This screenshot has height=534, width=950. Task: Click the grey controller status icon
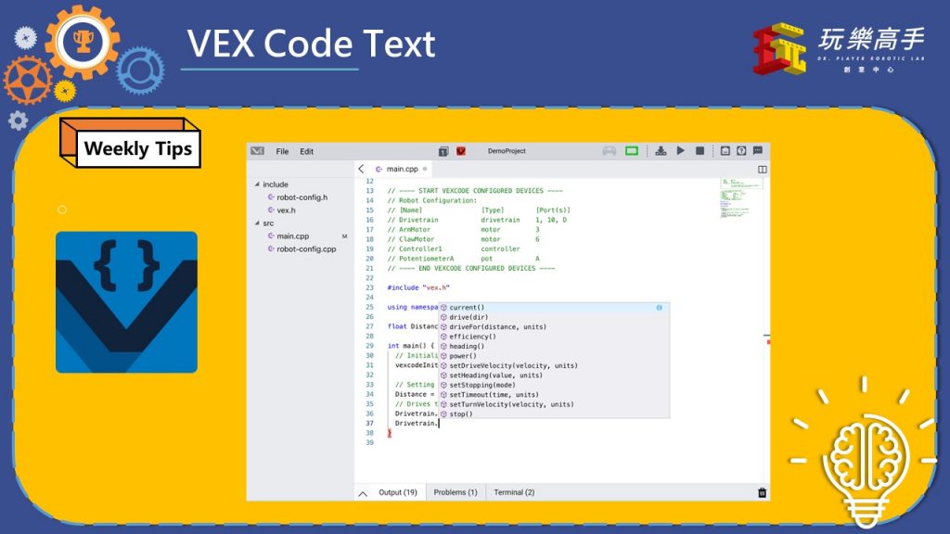(610, 151)
